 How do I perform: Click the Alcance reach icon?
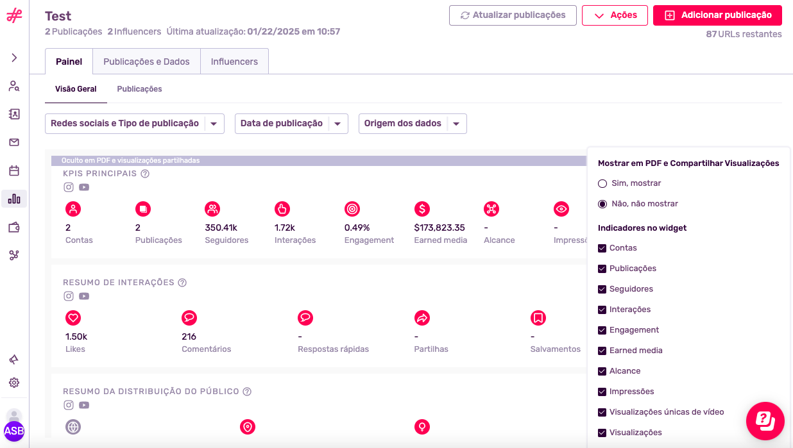point(491,209)
